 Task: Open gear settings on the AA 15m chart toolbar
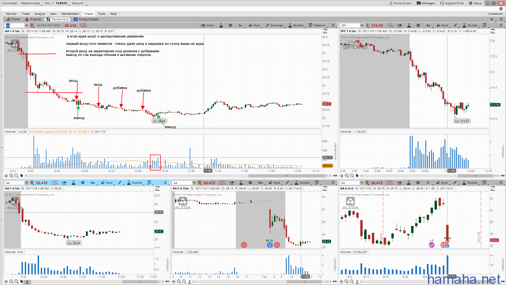point(250,183)
